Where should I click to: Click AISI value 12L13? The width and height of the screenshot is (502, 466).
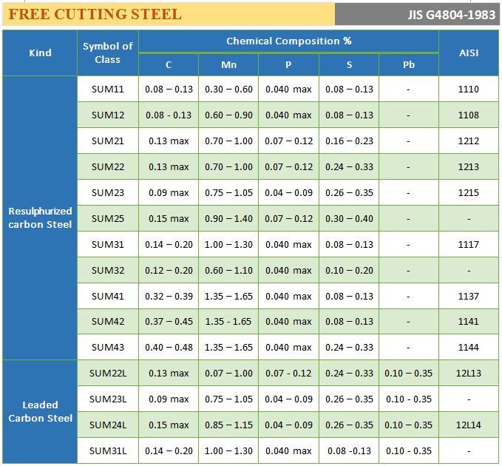click(469, 374)
